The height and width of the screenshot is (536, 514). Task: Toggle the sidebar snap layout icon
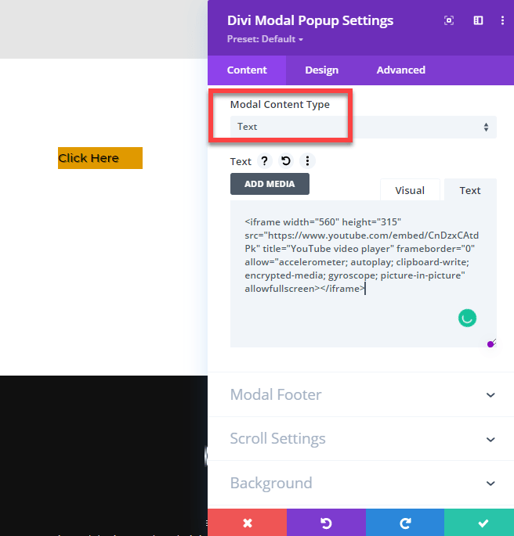coord(478,20)
